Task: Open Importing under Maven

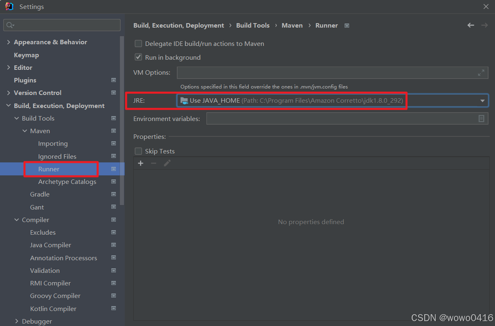Action: [53, 144]
